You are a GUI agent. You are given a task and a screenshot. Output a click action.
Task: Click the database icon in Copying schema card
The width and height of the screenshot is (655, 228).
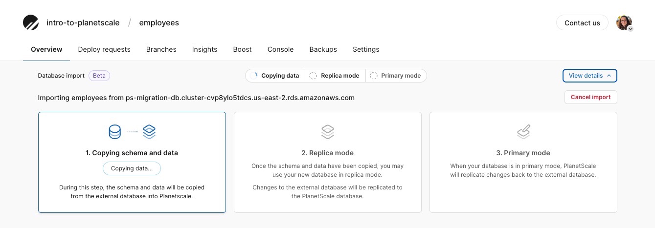pyautogui.click(x=114, y=132)
